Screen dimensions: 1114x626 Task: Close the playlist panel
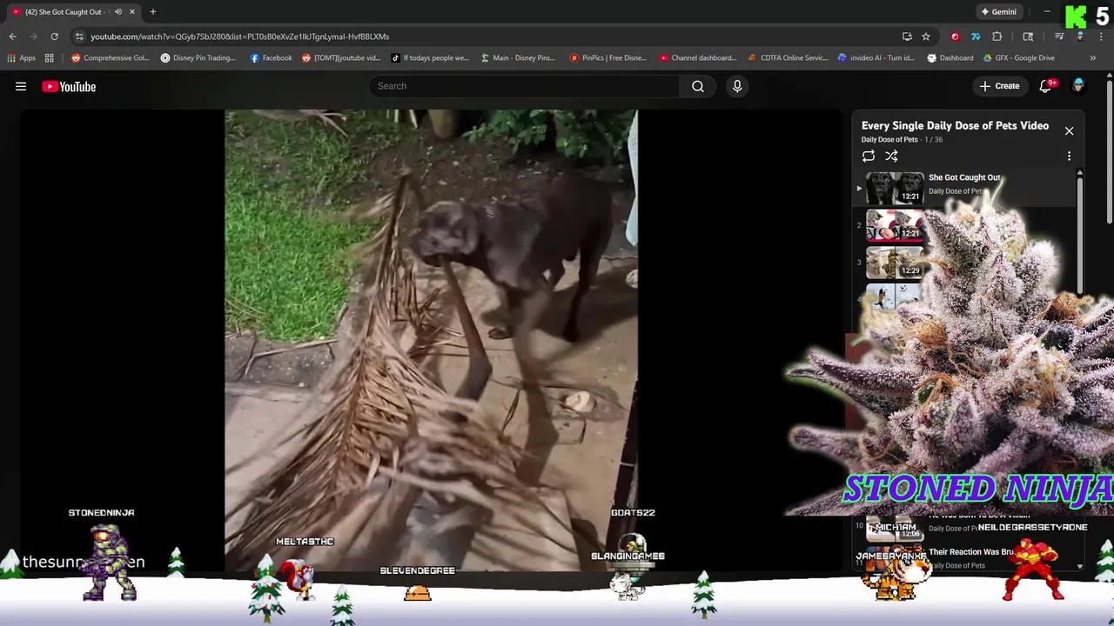coord(1069,131)
